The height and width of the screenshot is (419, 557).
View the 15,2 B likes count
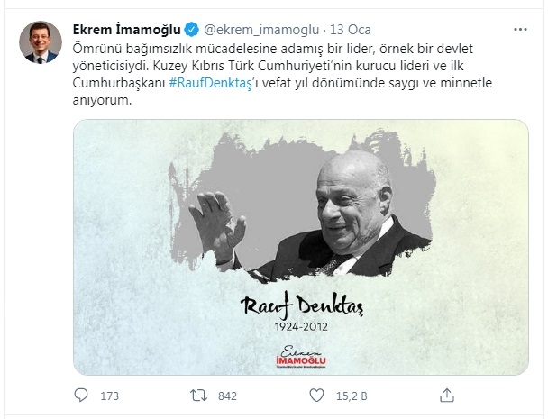[352, 396]
